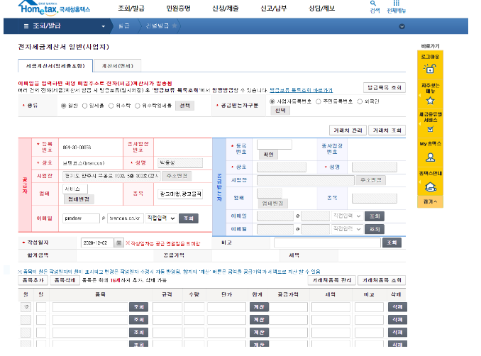Open the full menu grid icon
The width and height of the screenshot is (481, 356).
[397, 3]
